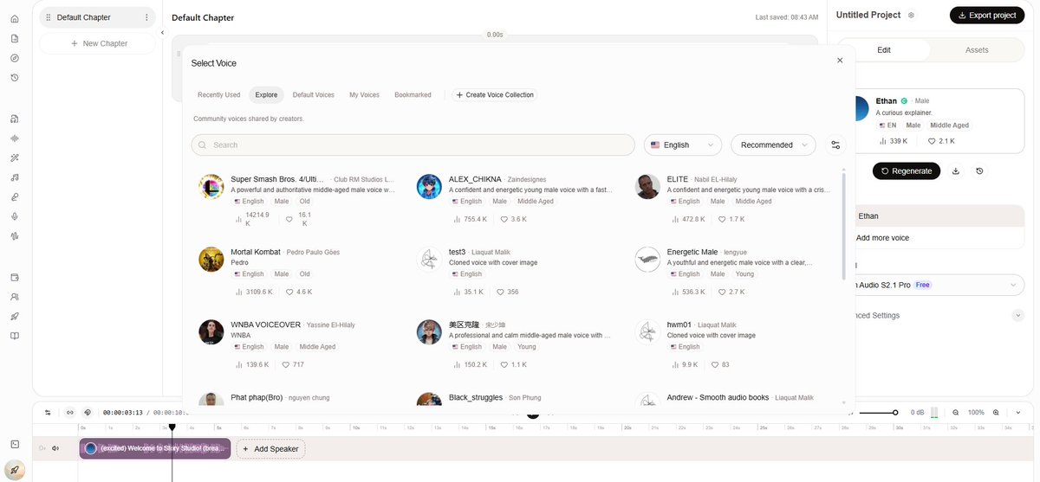Click the timeline playhead marker
Image resolution: width=1040 pixels, height=482 pixels.
(x=172, y=427)
